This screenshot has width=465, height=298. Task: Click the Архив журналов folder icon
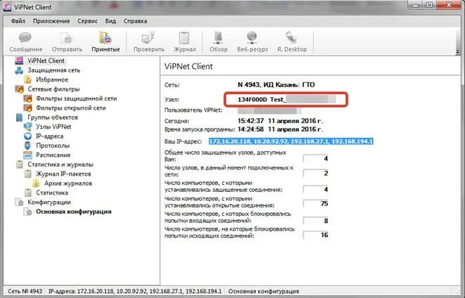click(x=36, y=183)
